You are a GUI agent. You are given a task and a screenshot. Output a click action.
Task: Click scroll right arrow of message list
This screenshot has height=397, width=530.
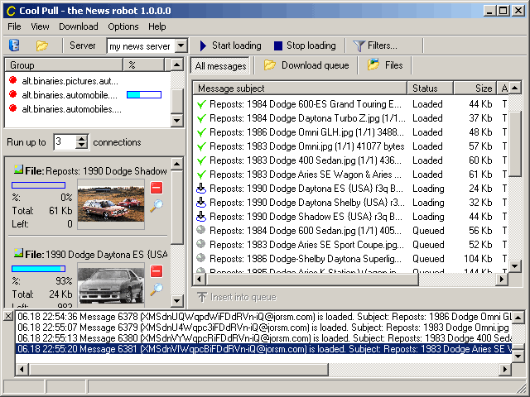coord(502,279)
